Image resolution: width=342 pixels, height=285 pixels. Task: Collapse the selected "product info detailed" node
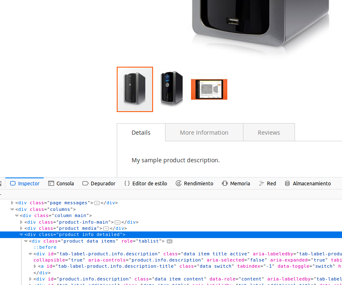(x=21, y=235)
